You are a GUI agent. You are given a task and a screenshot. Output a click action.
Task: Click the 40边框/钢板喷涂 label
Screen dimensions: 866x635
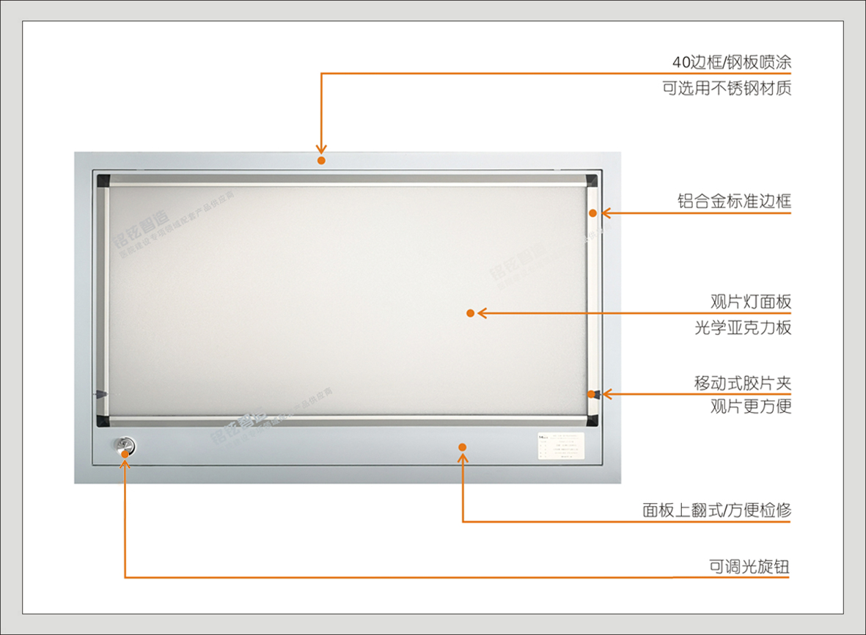click(x=732, y=62)
